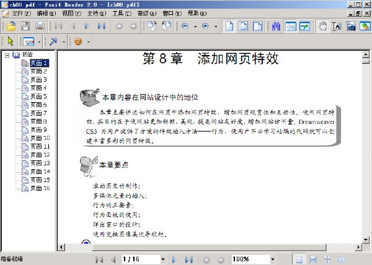372x265 pixels.
Task: Click the rightmost toolbar picture icon
Action: pyautogui.click(x=365, y=26)
